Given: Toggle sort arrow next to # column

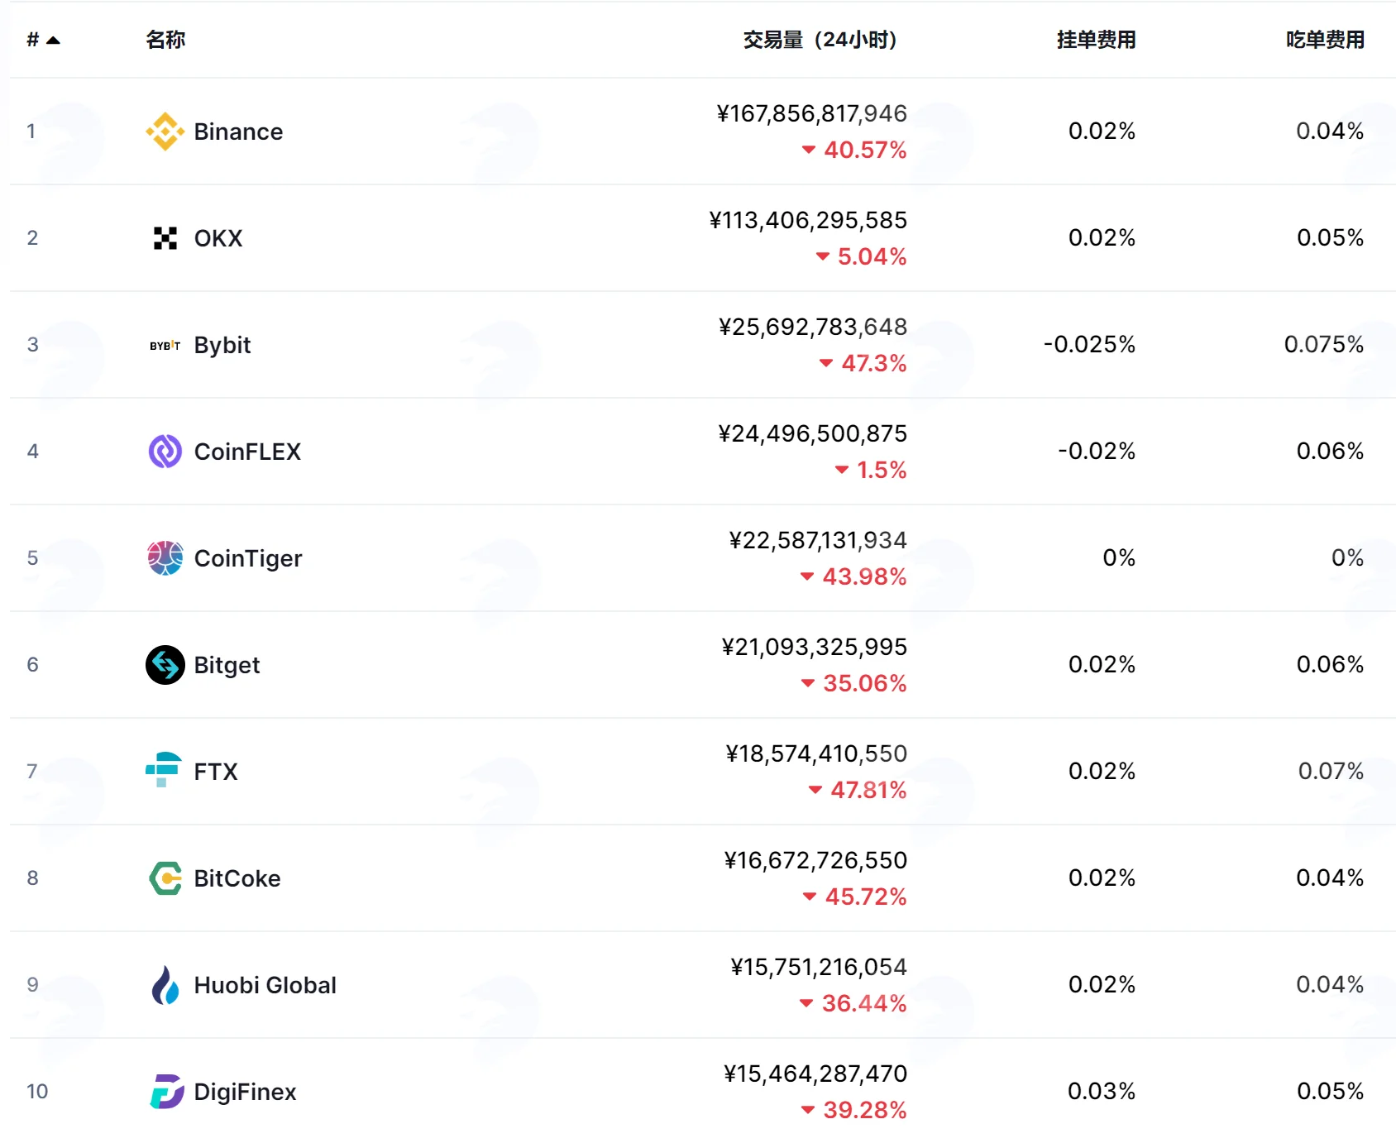Looking at the screenshot, I should pyautogui.click(x=54, y=40).
